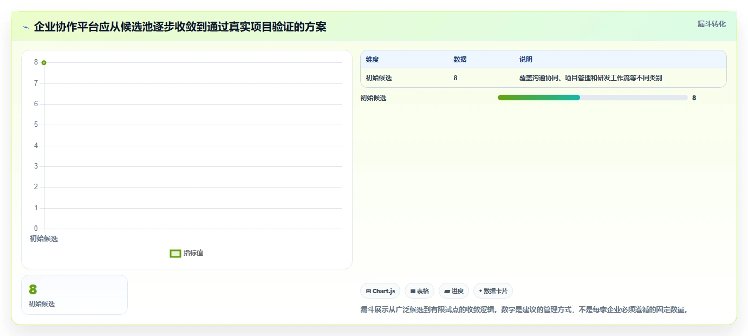The image size is (748, 336).
Task: Click the 初始候选 cell in the table
Action: click(379, 78)
